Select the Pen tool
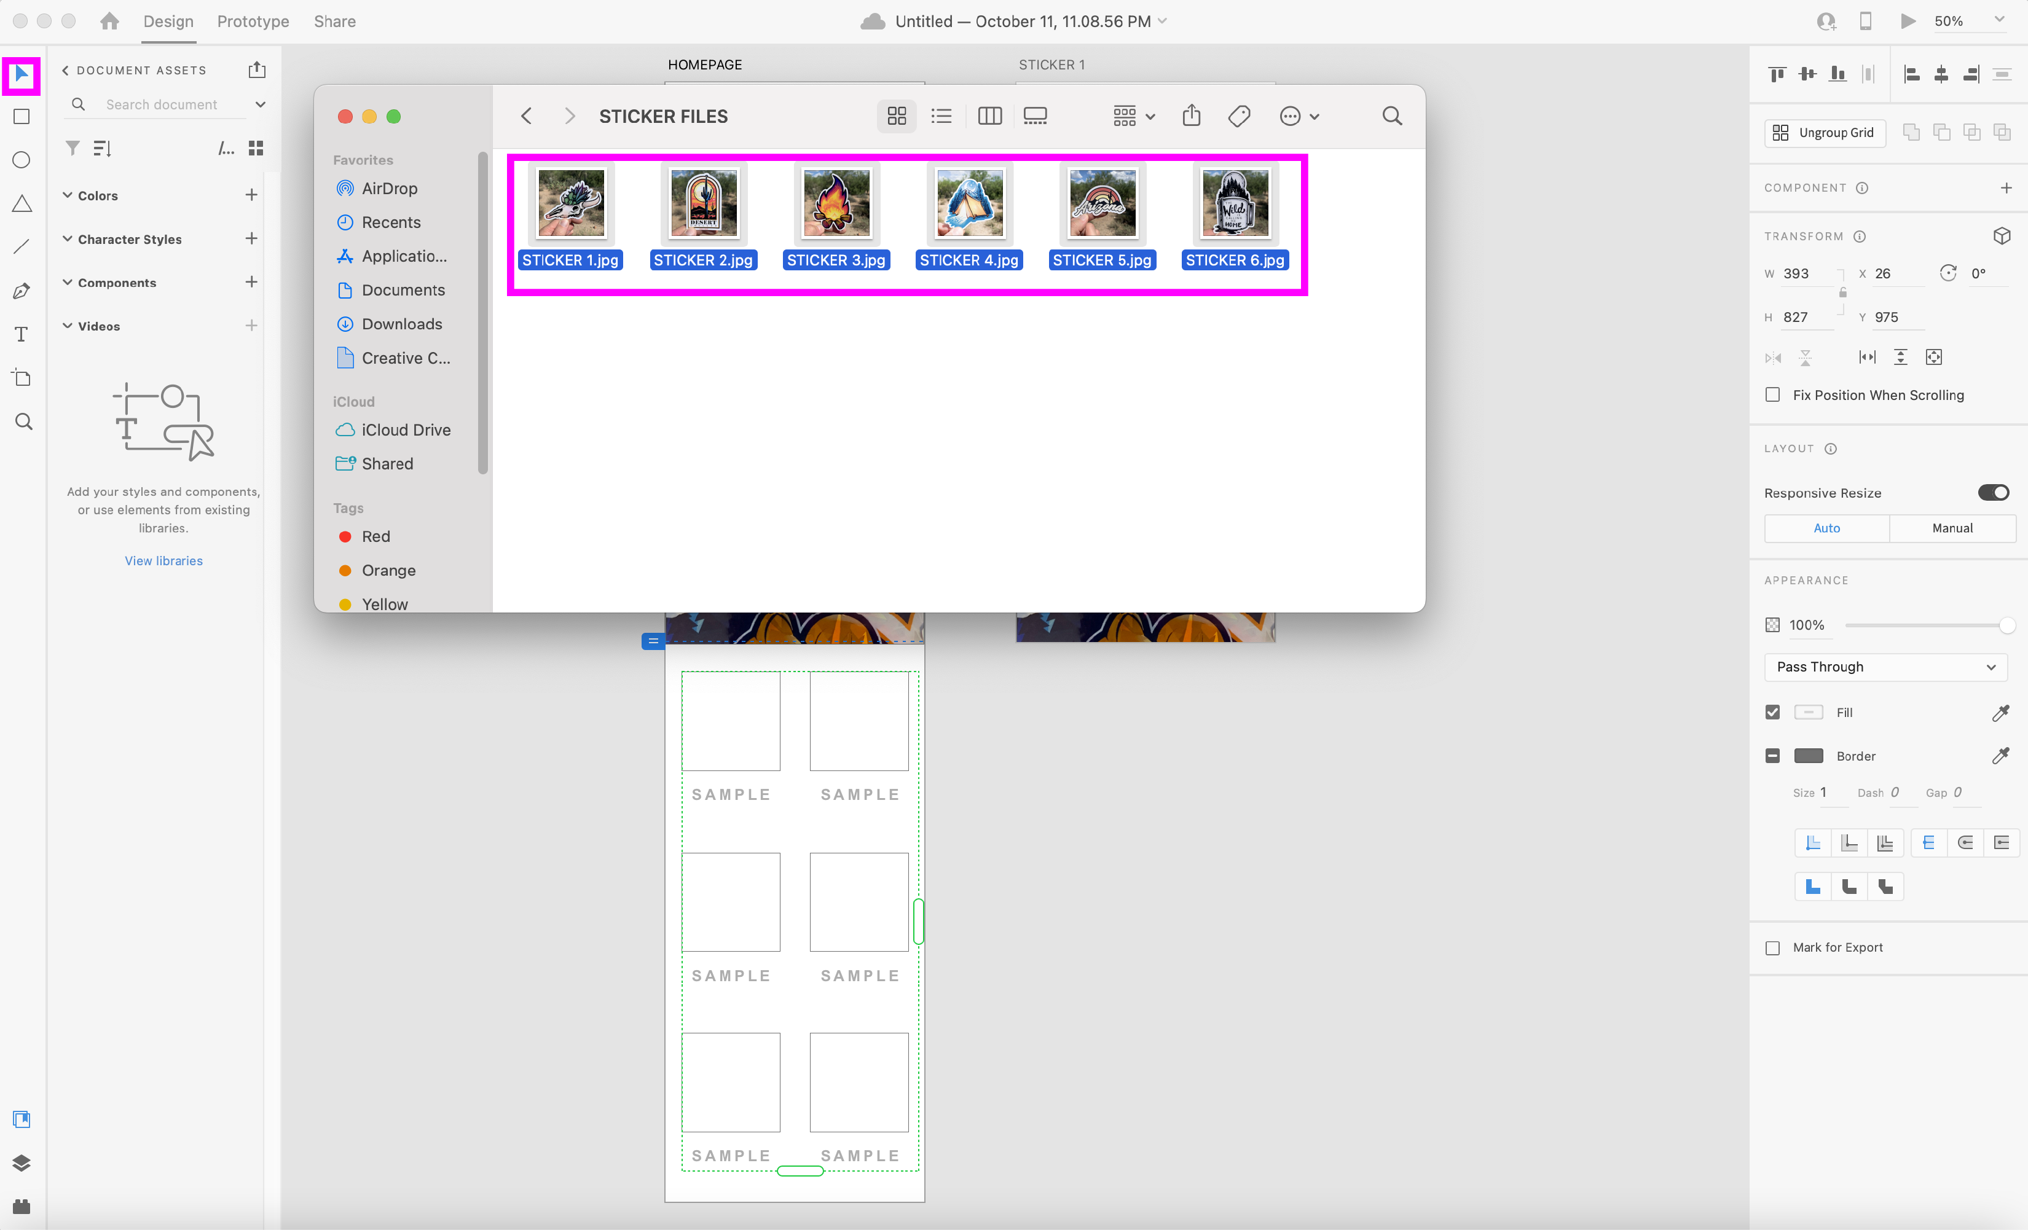2028x1230 pixels. coord(22,291)
